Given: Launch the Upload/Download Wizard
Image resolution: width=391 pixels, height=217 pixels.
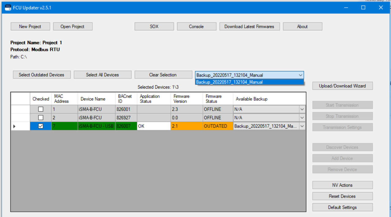Looking at the screenshot, I should pyautogui.click(x=342, y=86).
